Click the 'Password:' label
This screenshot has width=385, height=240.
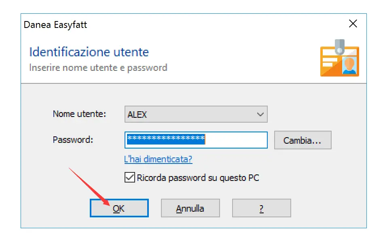(73, 140)
